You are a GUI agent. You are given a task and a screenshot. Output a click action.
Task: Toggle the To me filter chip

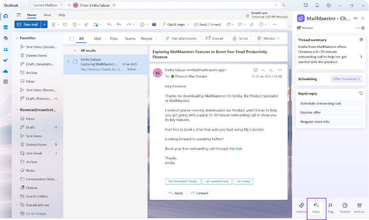tap(240, 38)
